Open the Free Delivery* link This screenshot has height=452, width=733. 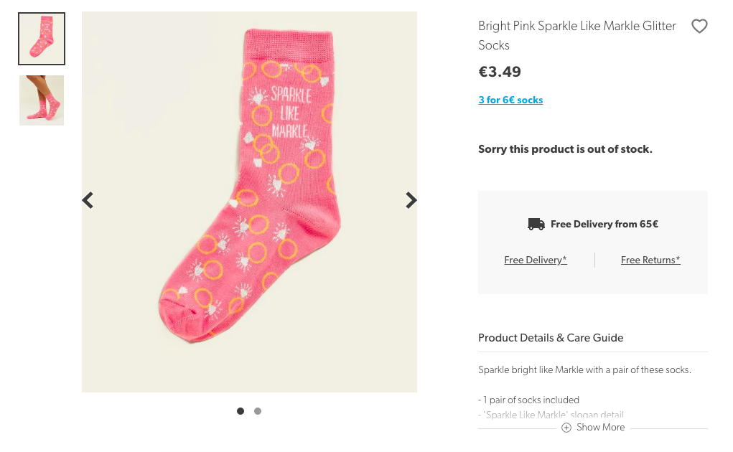(x=536, y=260)
